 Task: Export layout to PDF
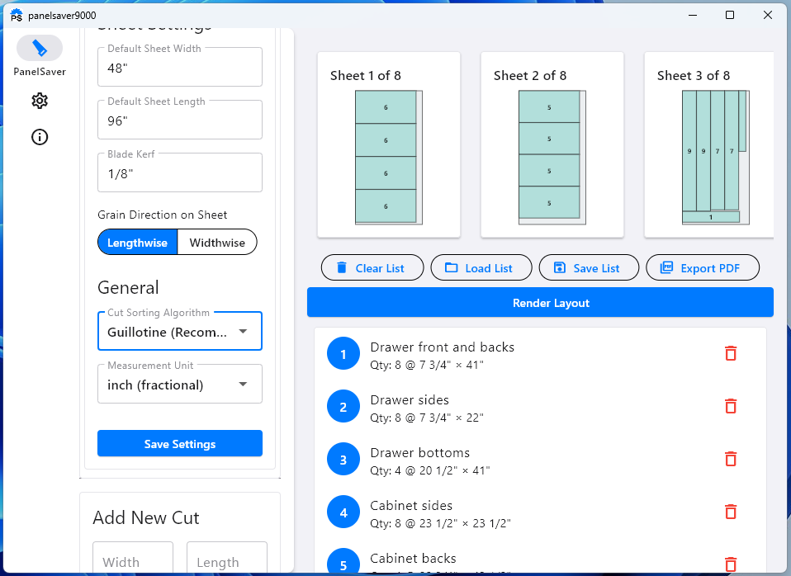[x=703, y=268]
